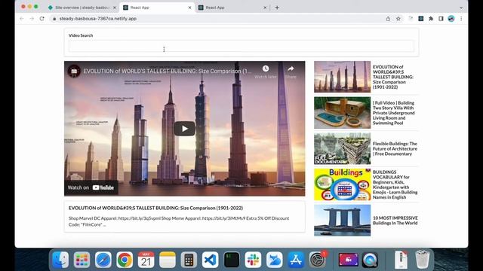The height and width of the screenshot is (271, 483).
Task: Go back with browser back arrow
Action: click(x=22, y=19)
